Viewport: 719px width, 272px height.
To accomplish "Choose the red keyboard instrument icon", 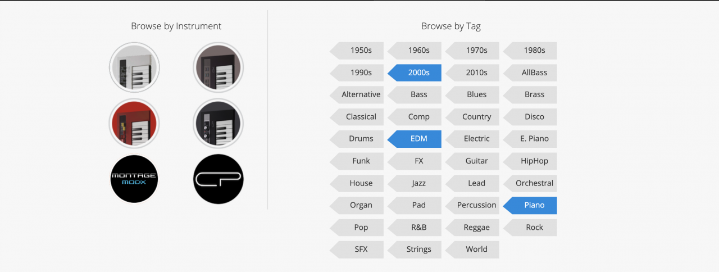I will tap(134, 123).
